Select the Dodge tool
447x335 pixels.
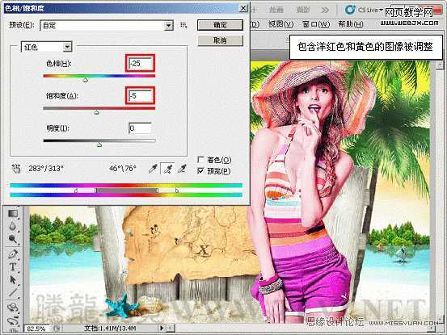(13, 239)
